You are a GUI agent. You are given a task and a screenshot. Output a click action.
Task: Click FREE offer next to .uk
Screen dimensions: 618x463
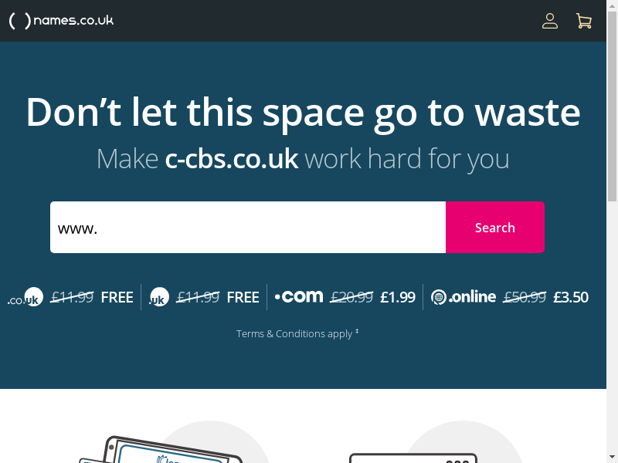tap(243, 297)
